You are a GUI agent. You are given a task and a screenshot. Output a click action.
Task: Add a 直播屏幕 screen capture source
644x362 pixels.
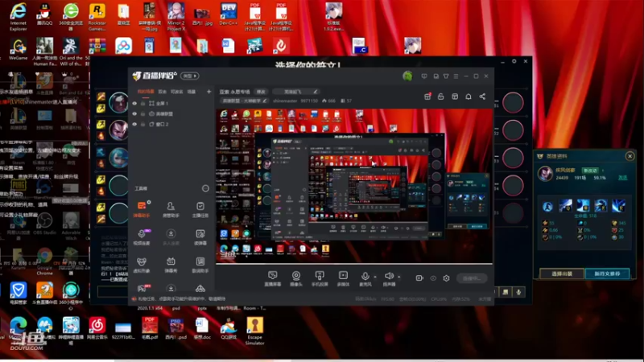tap(272, 278)
